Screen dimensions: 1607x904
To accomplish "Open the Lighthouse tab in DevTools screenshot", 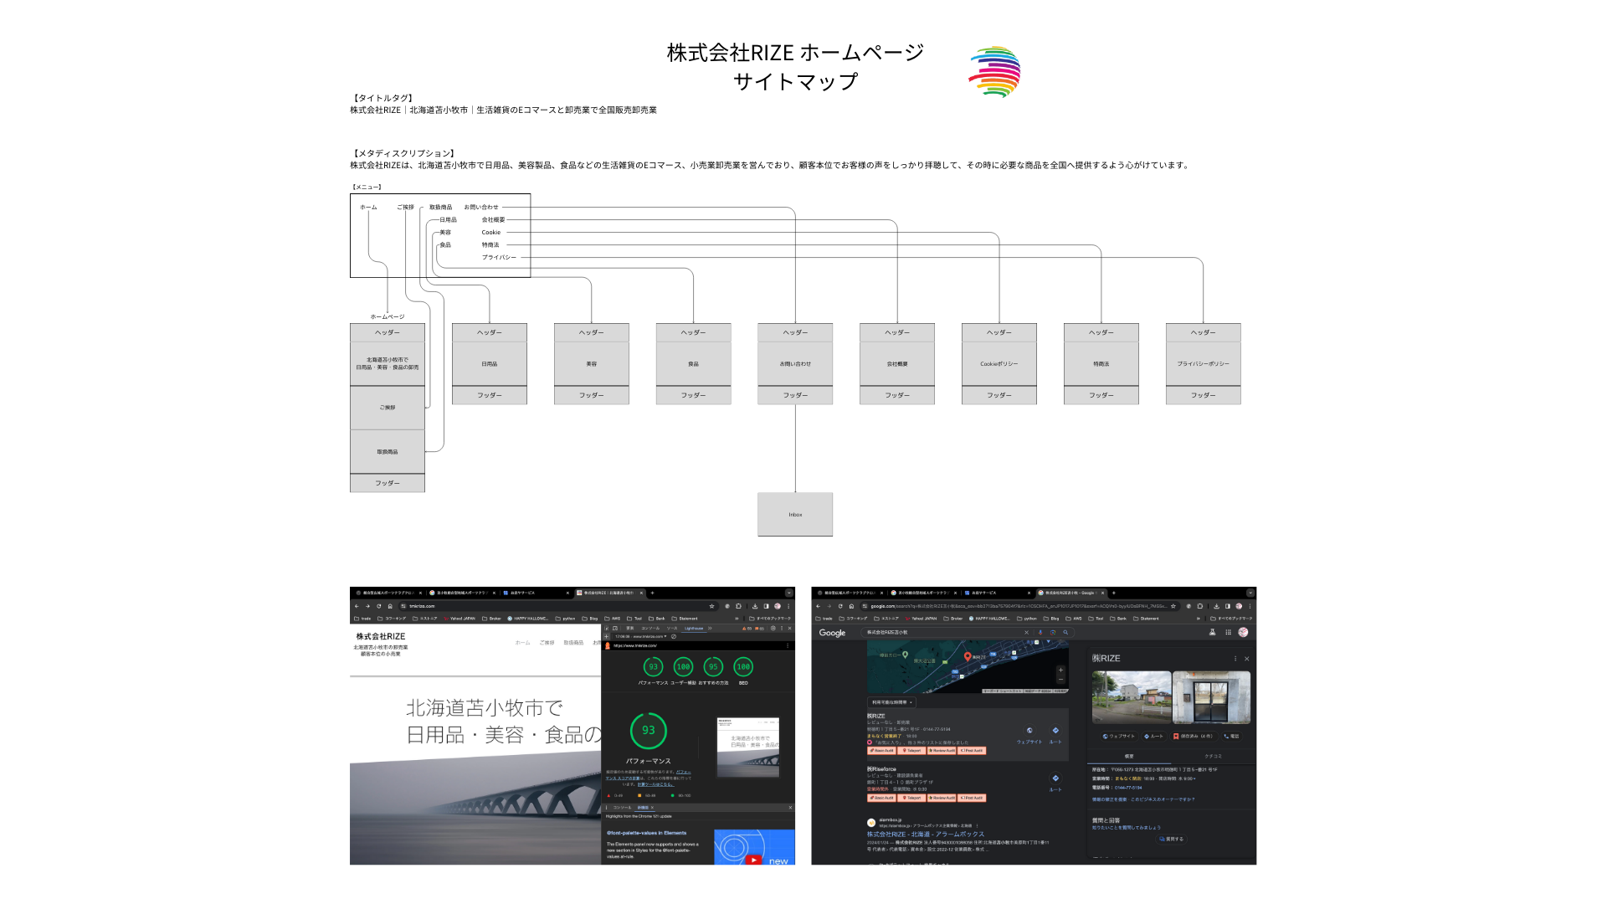I will coord(694,628).
